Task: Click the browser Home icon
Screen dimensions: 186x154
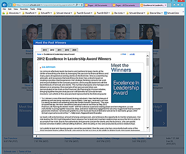Action: [174, 5]
